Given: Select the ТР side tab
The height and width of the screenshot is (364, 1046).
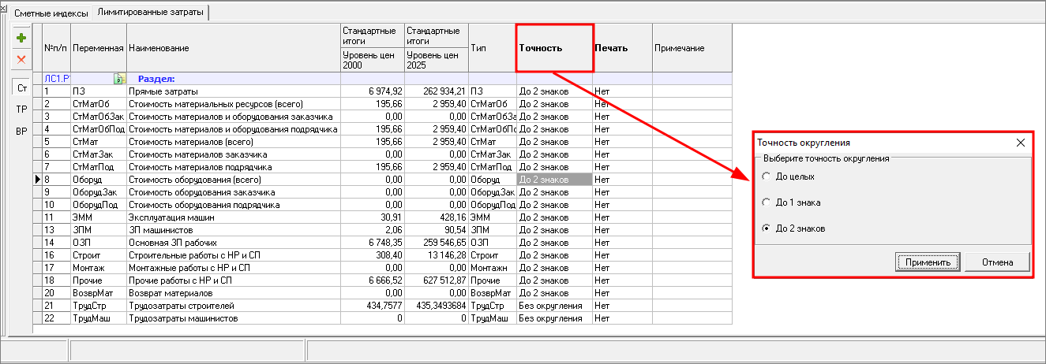Looking at the screenshot, I should click(x=21, y=110).
